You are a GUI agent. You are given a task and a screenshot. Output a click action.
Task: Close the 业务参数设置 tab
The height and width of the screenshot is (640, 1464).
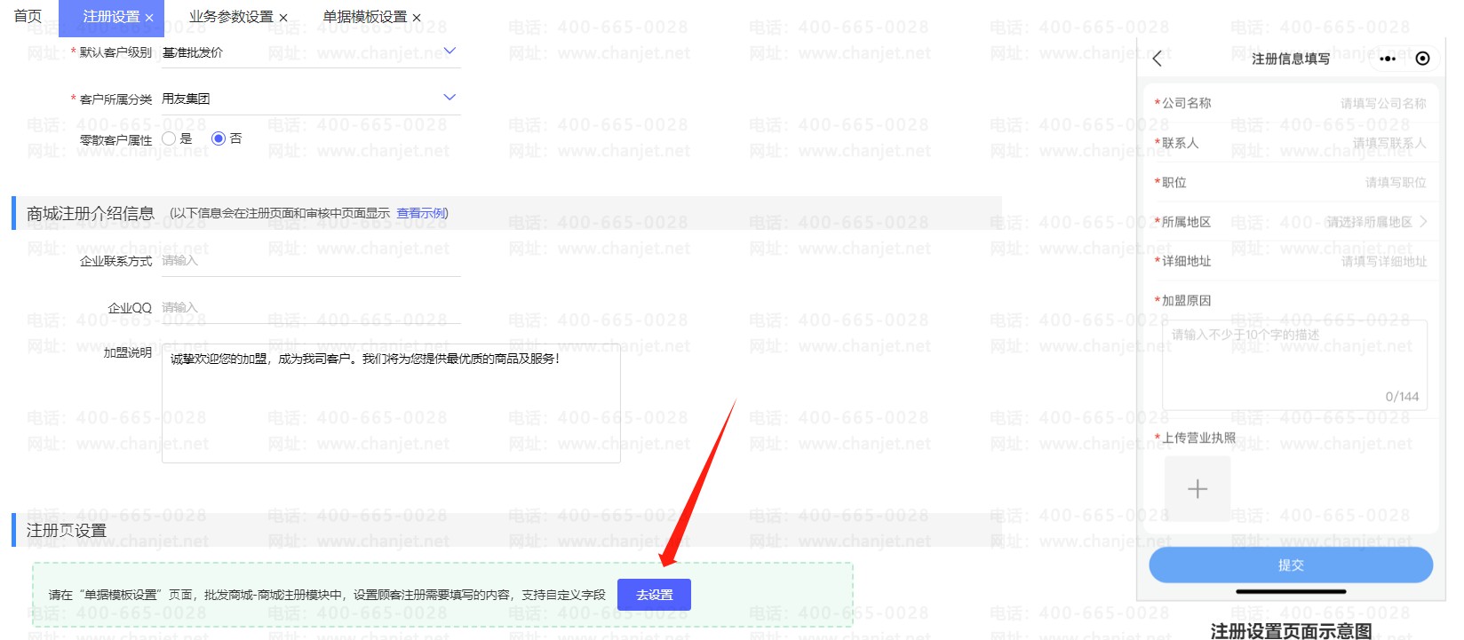coord(283,18)
